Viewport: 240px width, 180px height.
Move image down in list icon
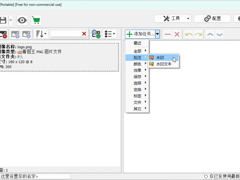26,34
